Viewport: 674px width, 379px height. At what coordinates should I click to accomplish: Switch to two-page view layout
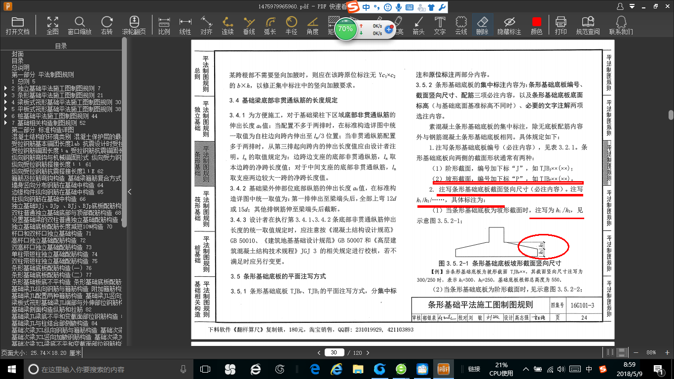coord(609,352)
